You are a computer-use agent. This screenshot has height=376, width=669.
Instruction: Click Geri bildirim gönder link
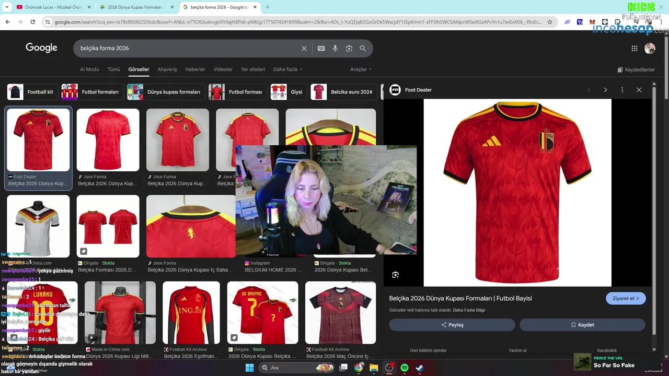click(428, 350)
